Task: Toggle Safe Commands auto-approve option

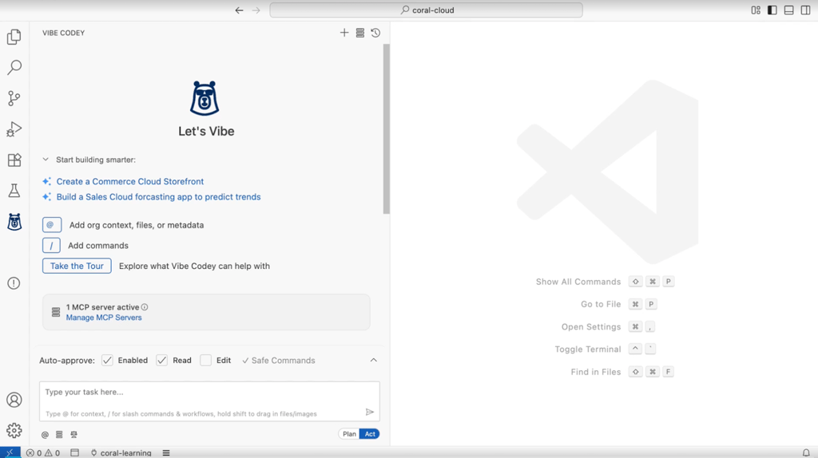Action: tap(279, 361)
